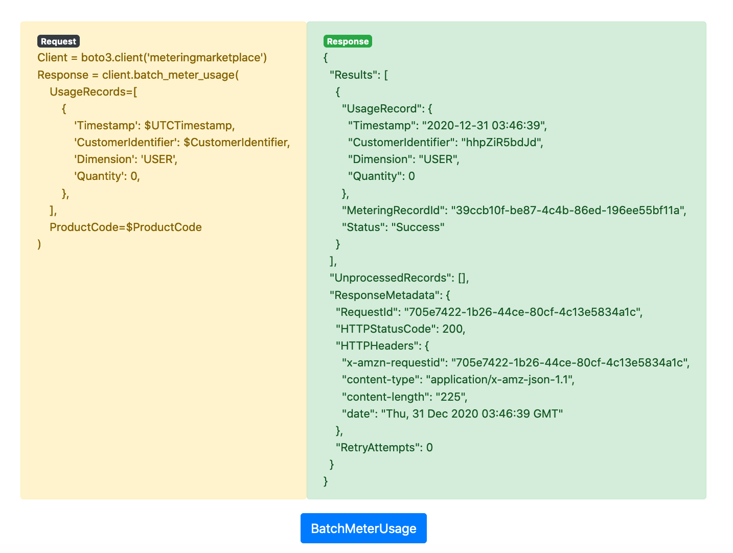Click the boto3.client meteringmarketplace line
The height and width of the screenshot is (553, 733).
pyautogui.click(x=152, y=58)
